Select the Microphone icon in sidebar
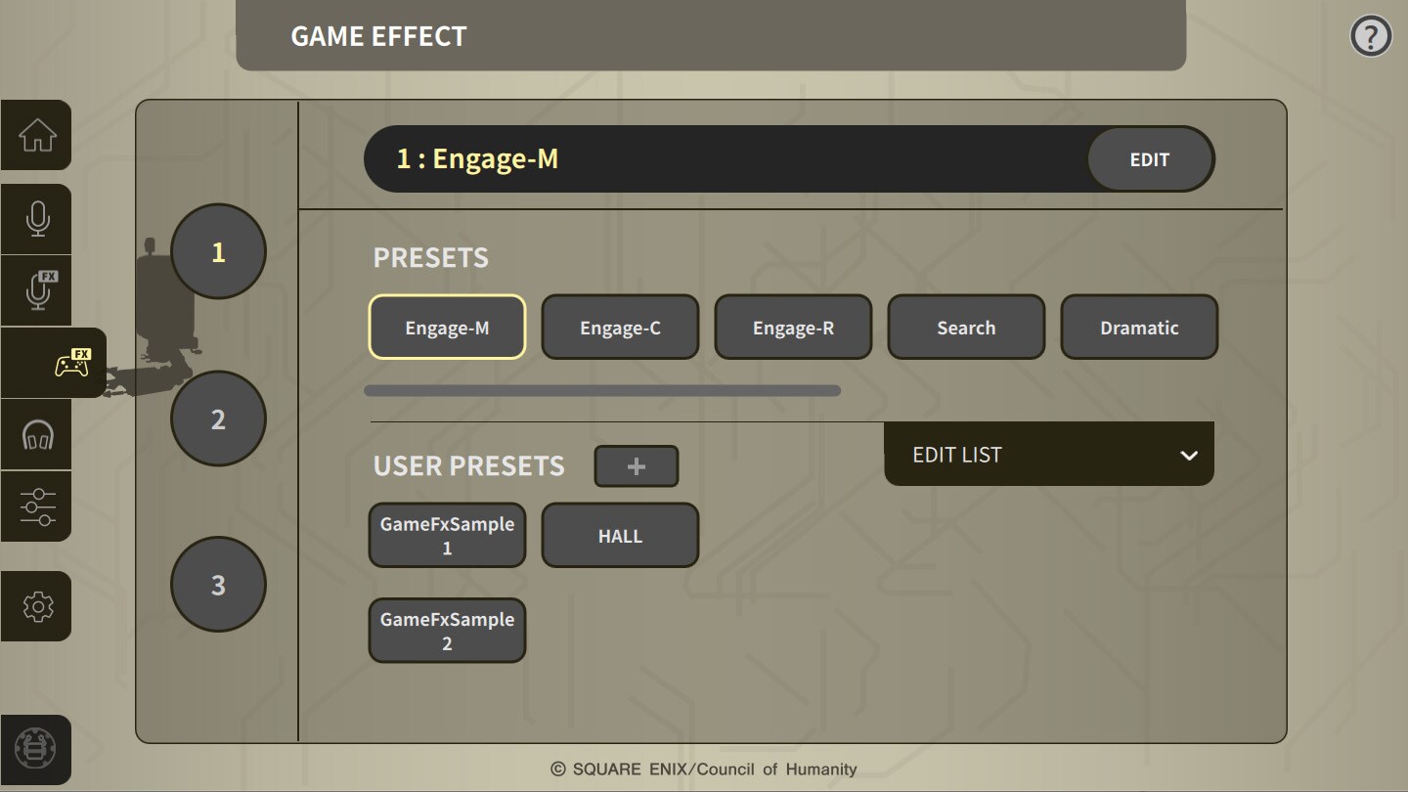Viewport: 1408px width, 792px height. 36,219
